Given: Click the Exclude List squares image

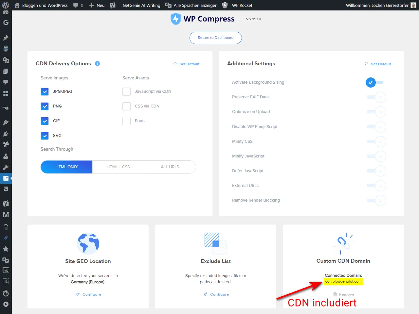Looking at the screenshot, I should (216, 244).
